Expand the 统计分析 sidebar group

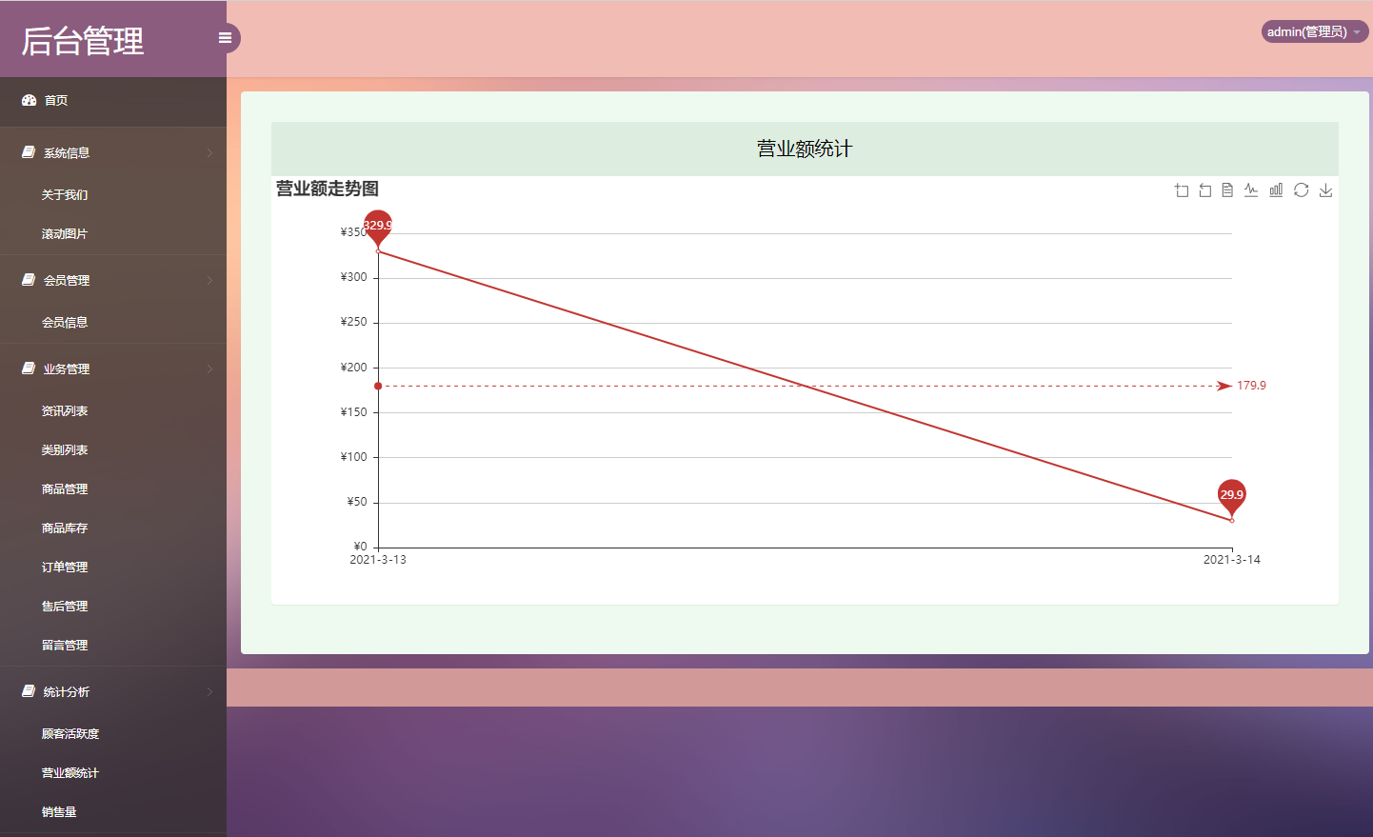(66, 691)
